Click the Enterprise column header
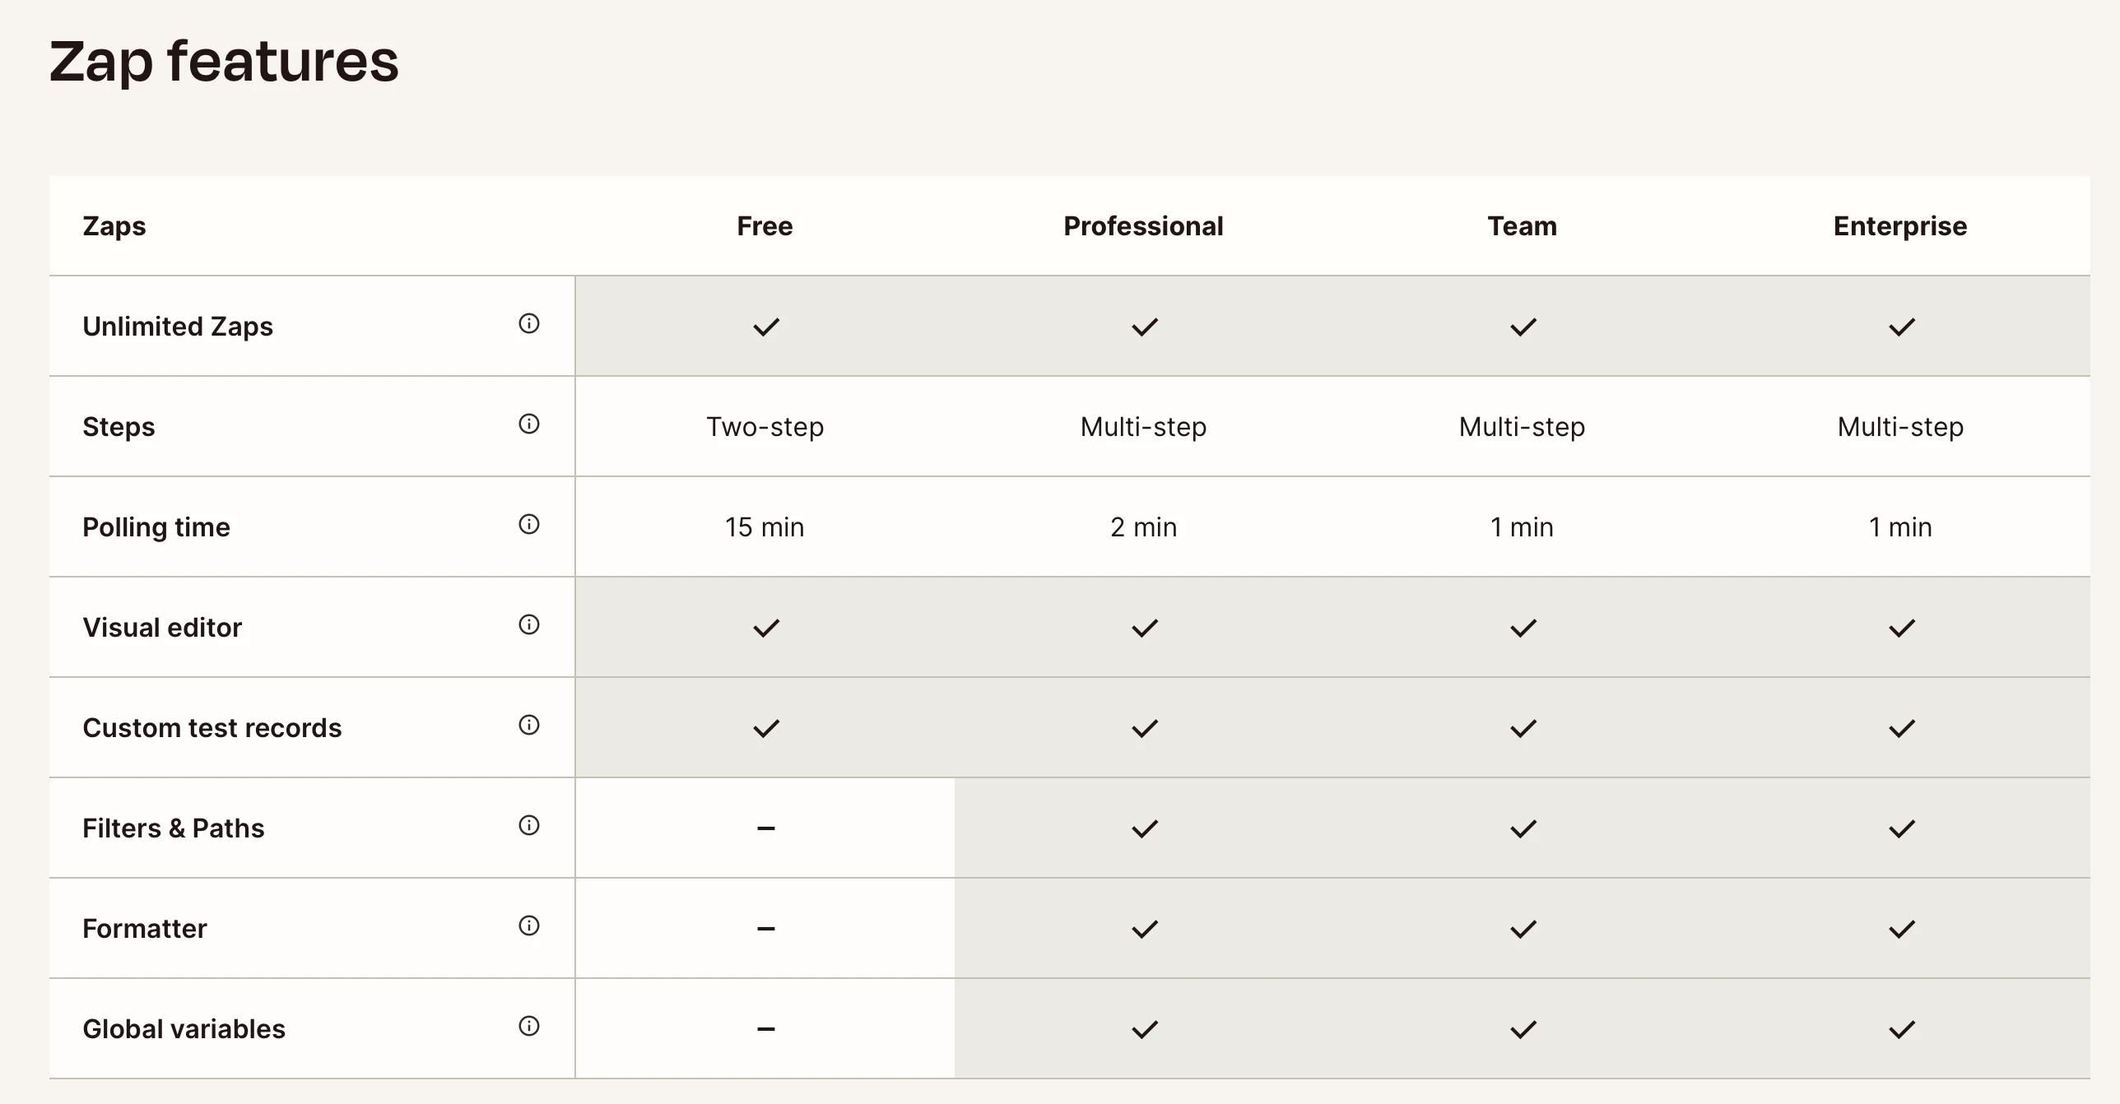This screenshot has width=2120, height=1104. click(1899, 226)
